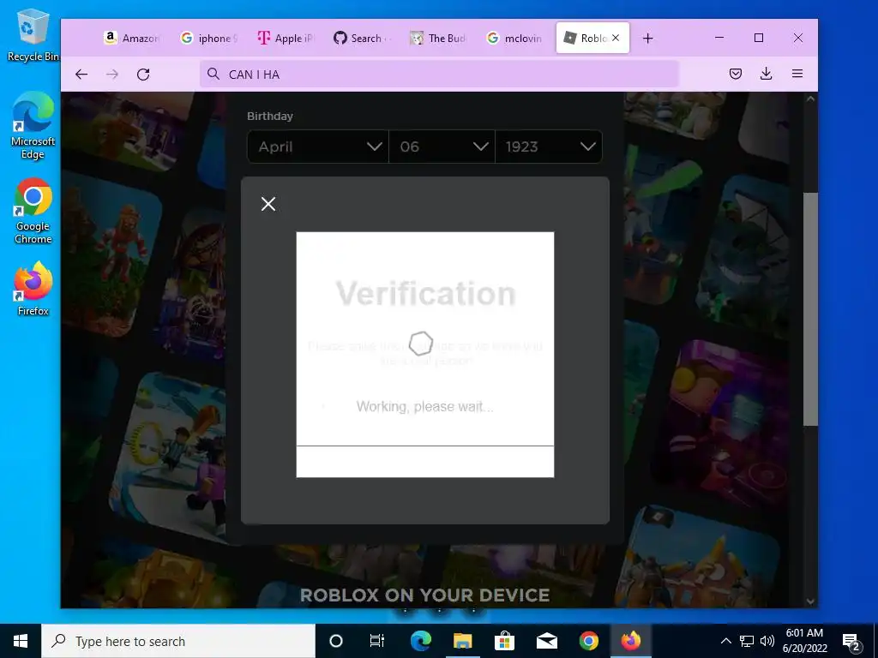Open the Windows Start menu
This screenshot has height=658, width=878.
click(x=21, y=641)
